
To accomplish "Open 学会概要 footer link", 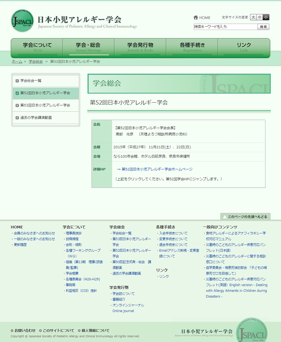I will pyautogui.click(x=72, y=273).
